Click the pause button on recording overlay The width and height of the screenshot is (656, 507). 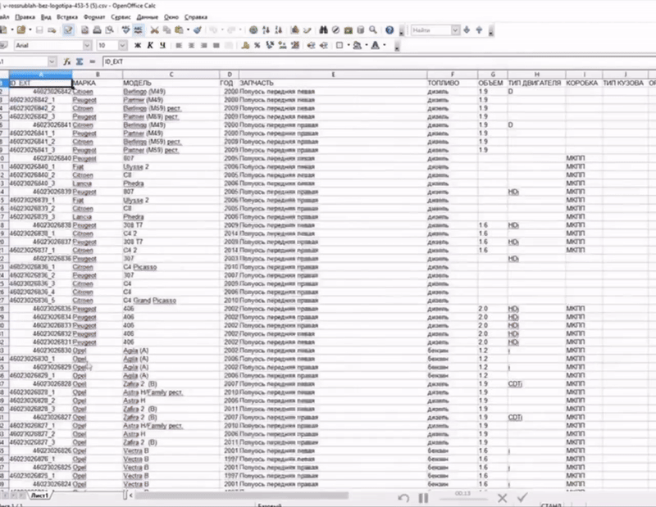tap(424, 497)
